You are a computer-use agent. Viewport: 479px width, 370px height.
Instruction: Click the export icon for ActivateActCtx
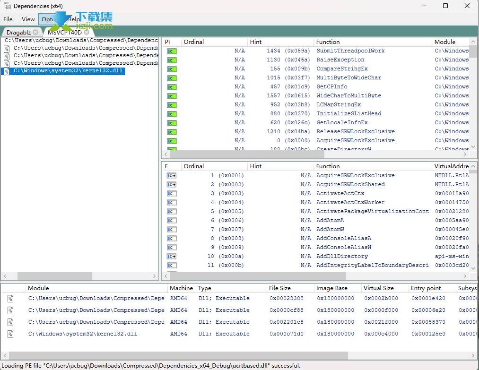[172, 194]
